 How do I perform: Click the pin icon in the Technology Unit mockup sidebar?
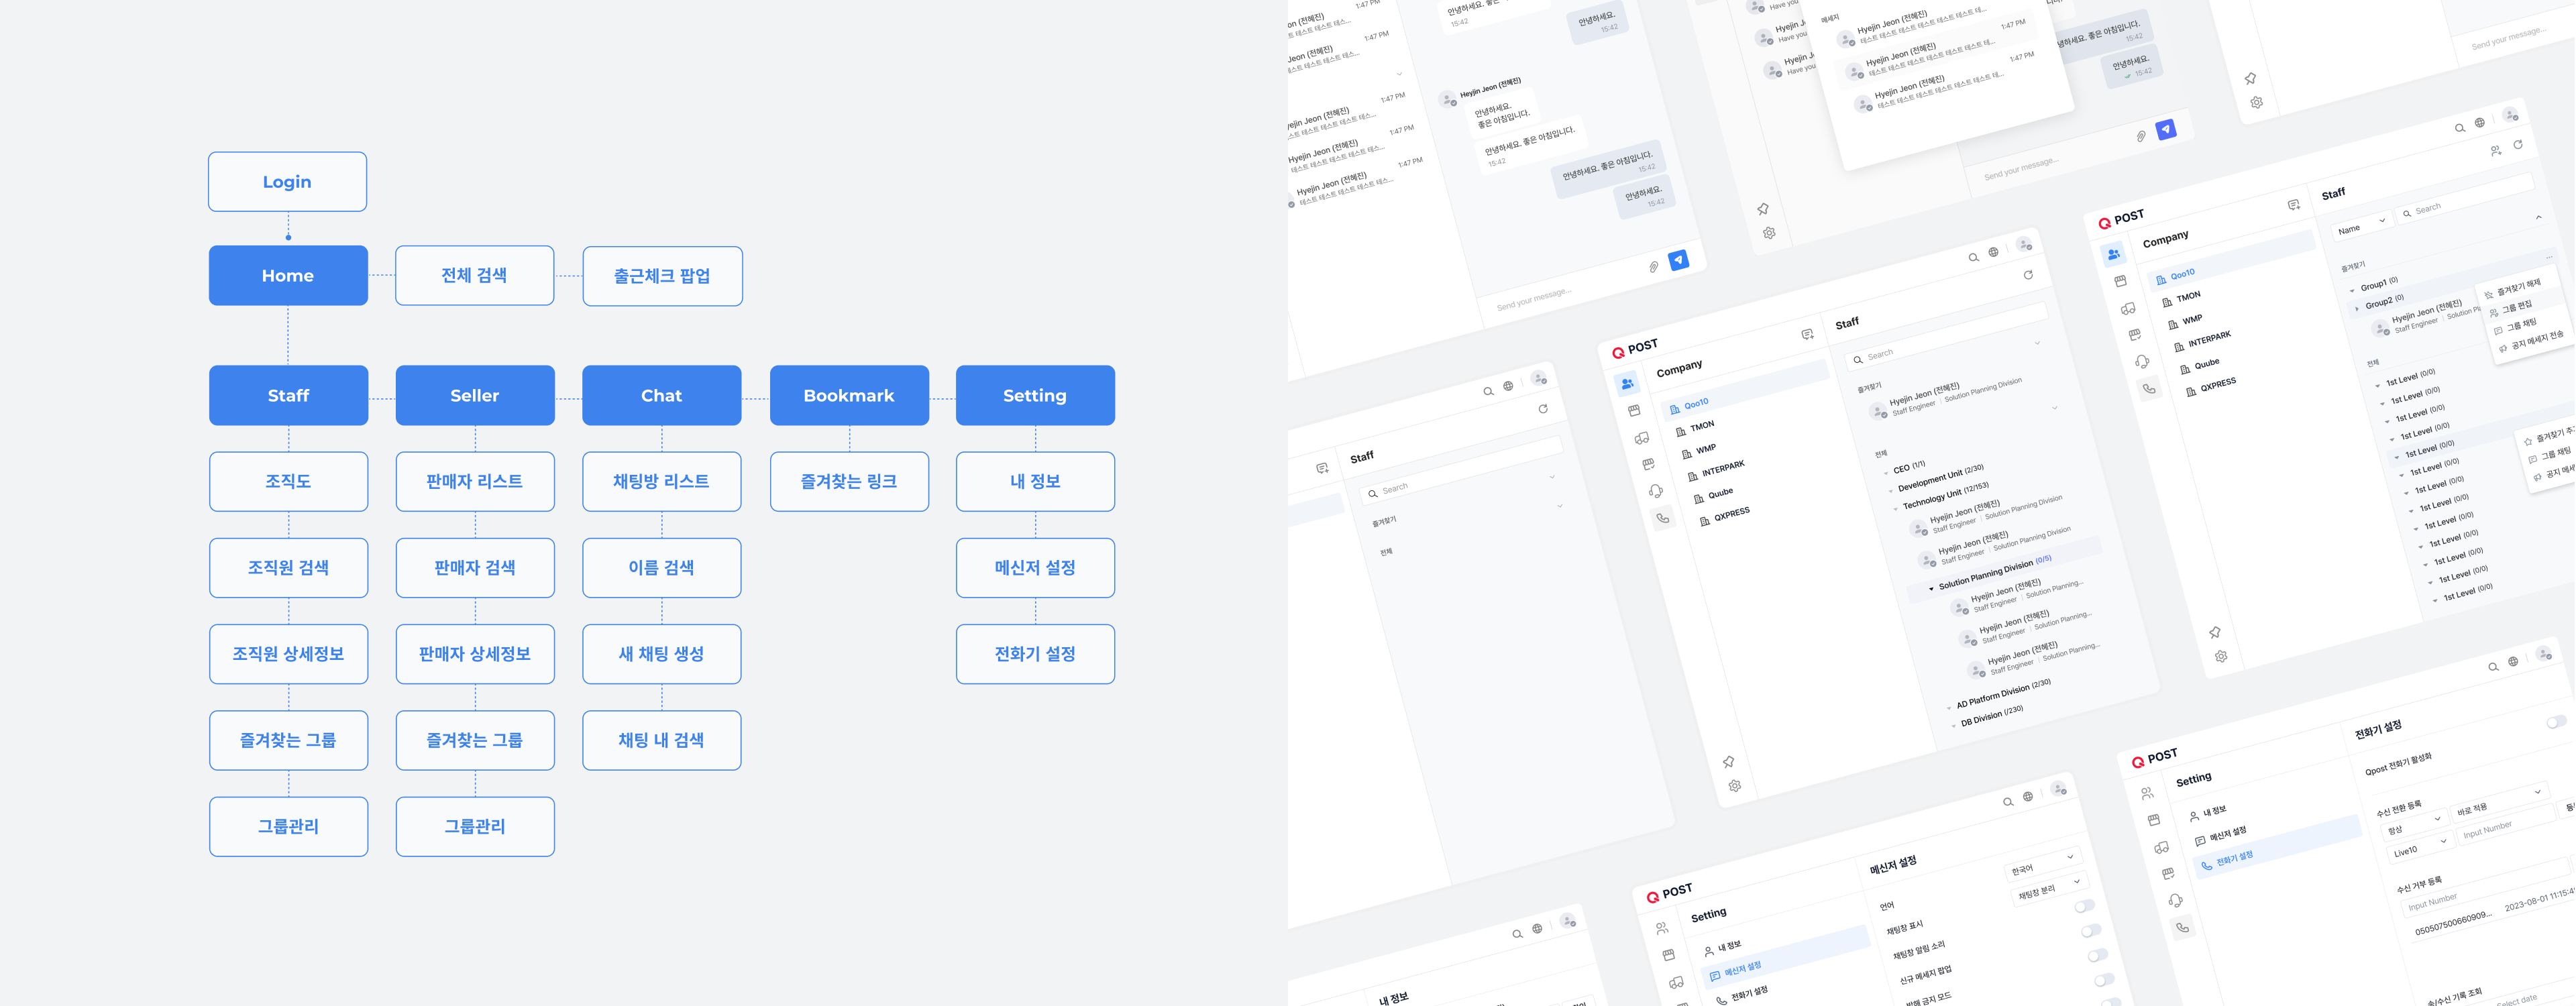(1728, 761)
